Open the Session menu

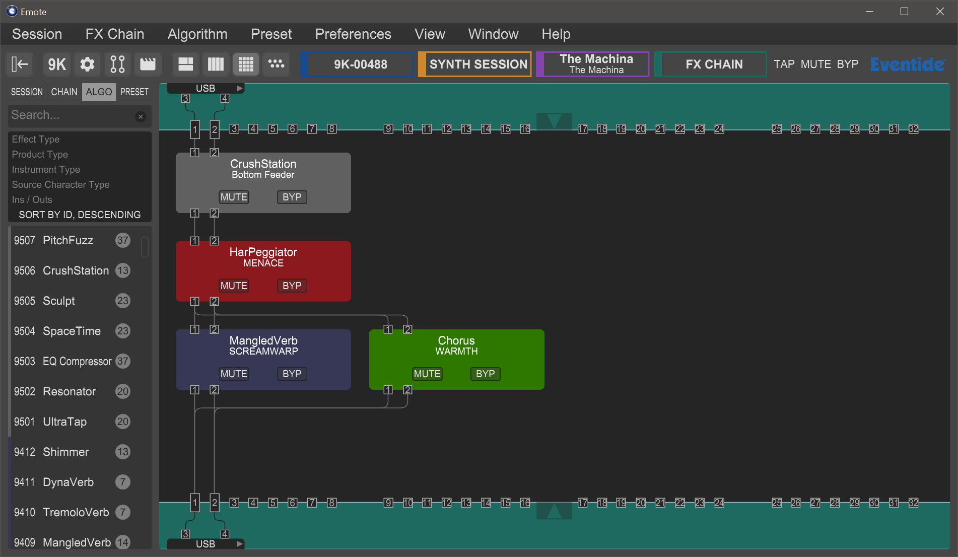click(37, 34)
